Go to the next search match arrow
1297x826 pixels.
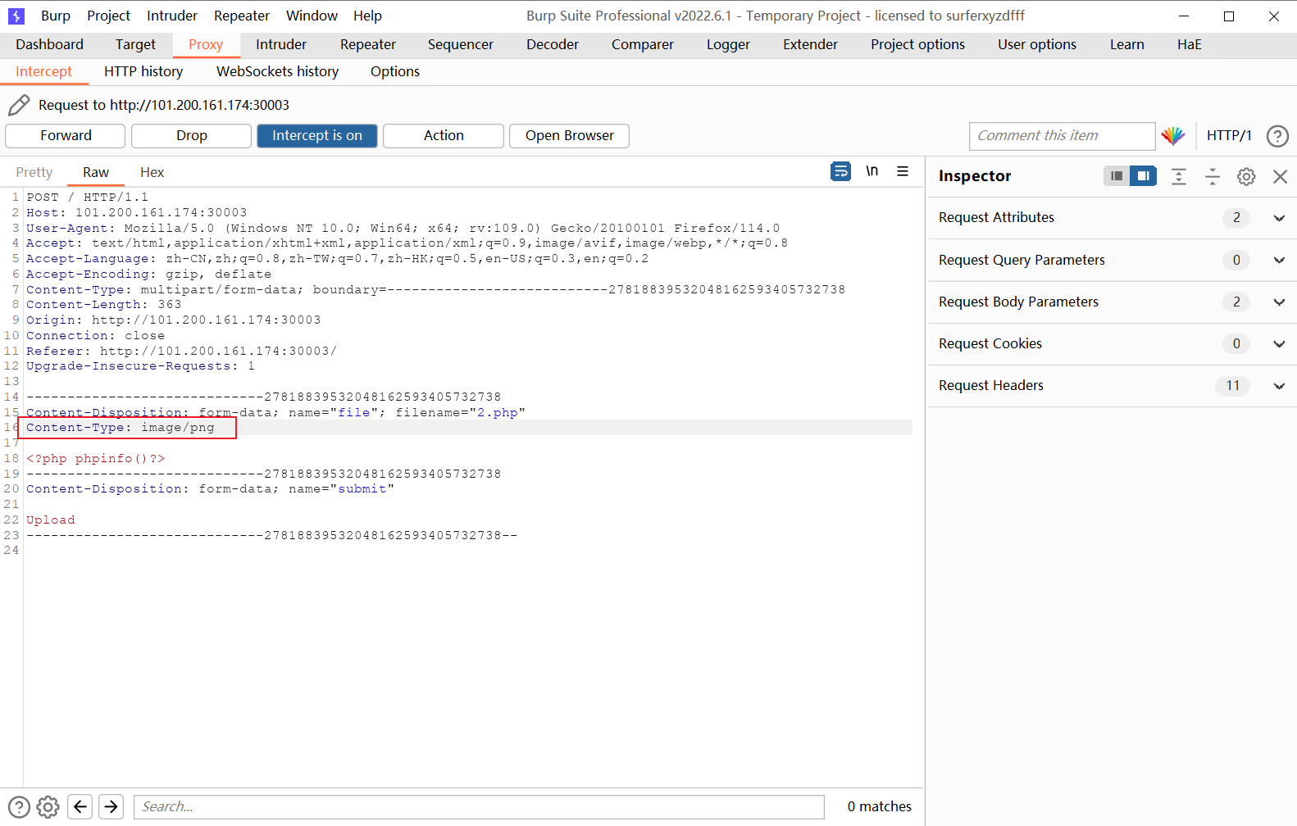pyautogui.click(x=111, y=807)
